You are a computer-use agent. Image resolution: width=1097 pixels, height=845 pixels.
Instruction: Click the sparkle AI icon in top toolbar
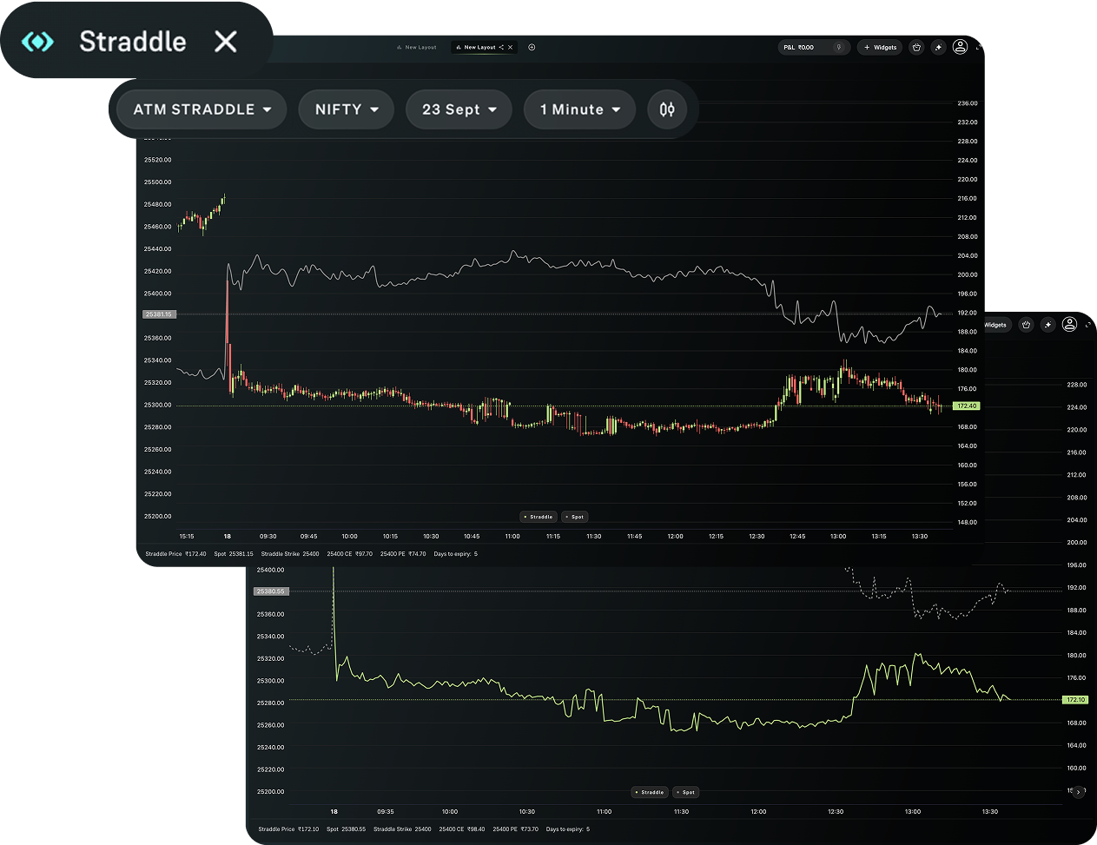click(x=938, y=48)
